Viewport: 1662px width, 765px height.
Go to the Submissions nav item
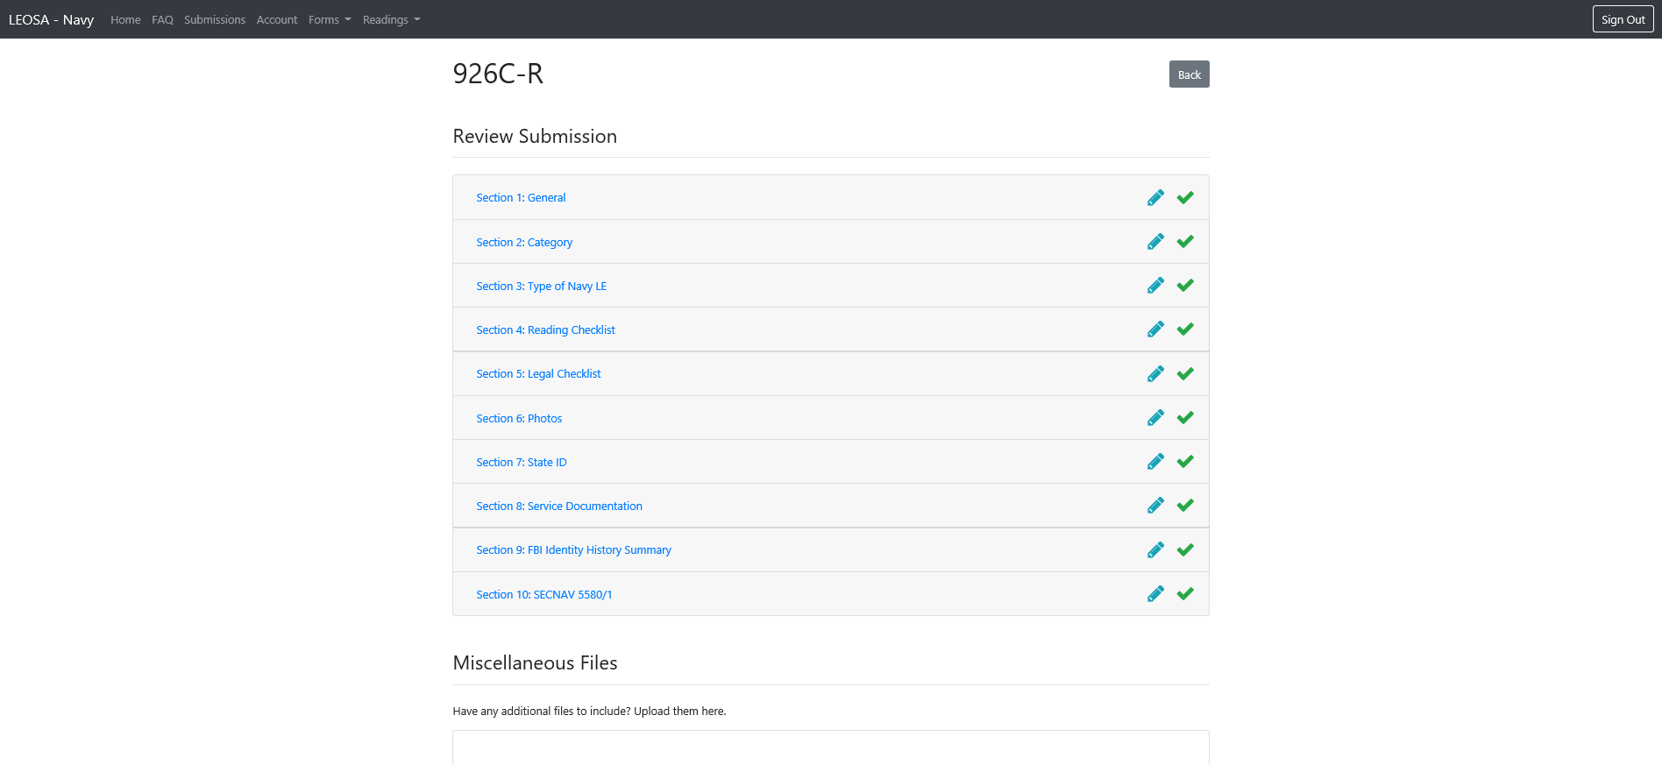(x=215, y=20)
